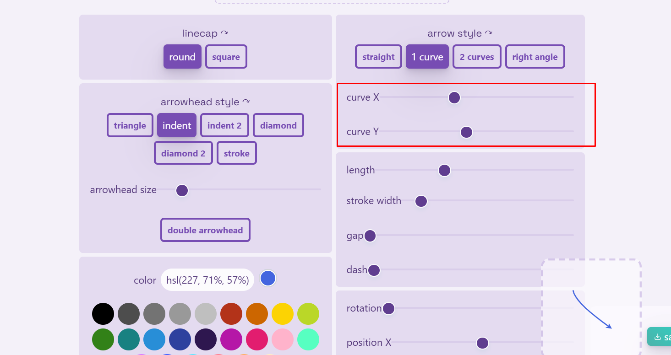The image size is (671, 355).
Task: Click the arrowhead size slider handle
Action: pos(182,190)
